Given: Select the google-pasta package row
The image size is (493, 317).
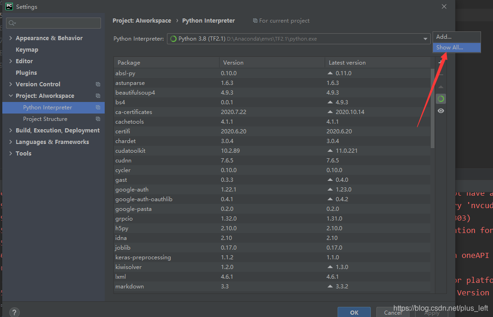Looking at the screenshot, I should click(272, 209).
